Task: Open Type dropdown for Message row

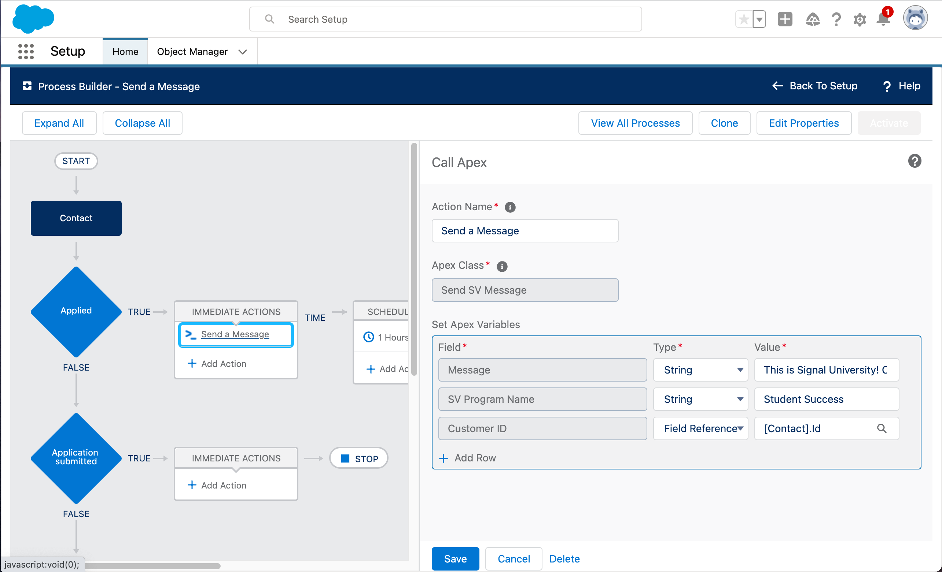Action: (x=700, y=369)
